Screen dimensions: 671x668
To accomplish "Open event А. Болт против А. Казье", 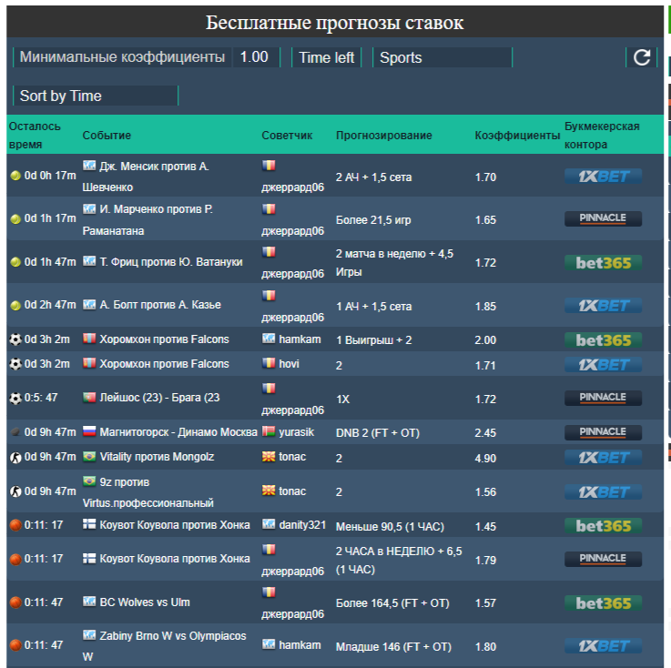I will point(160,305).
